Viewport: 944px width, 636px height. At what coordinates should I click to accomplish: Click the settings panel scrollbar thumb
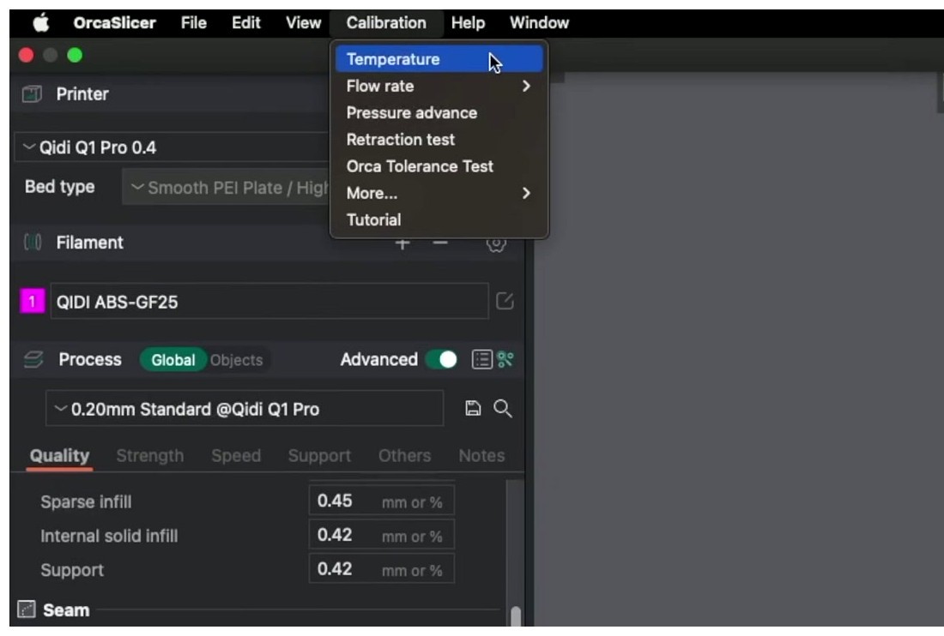pos(516,616)
